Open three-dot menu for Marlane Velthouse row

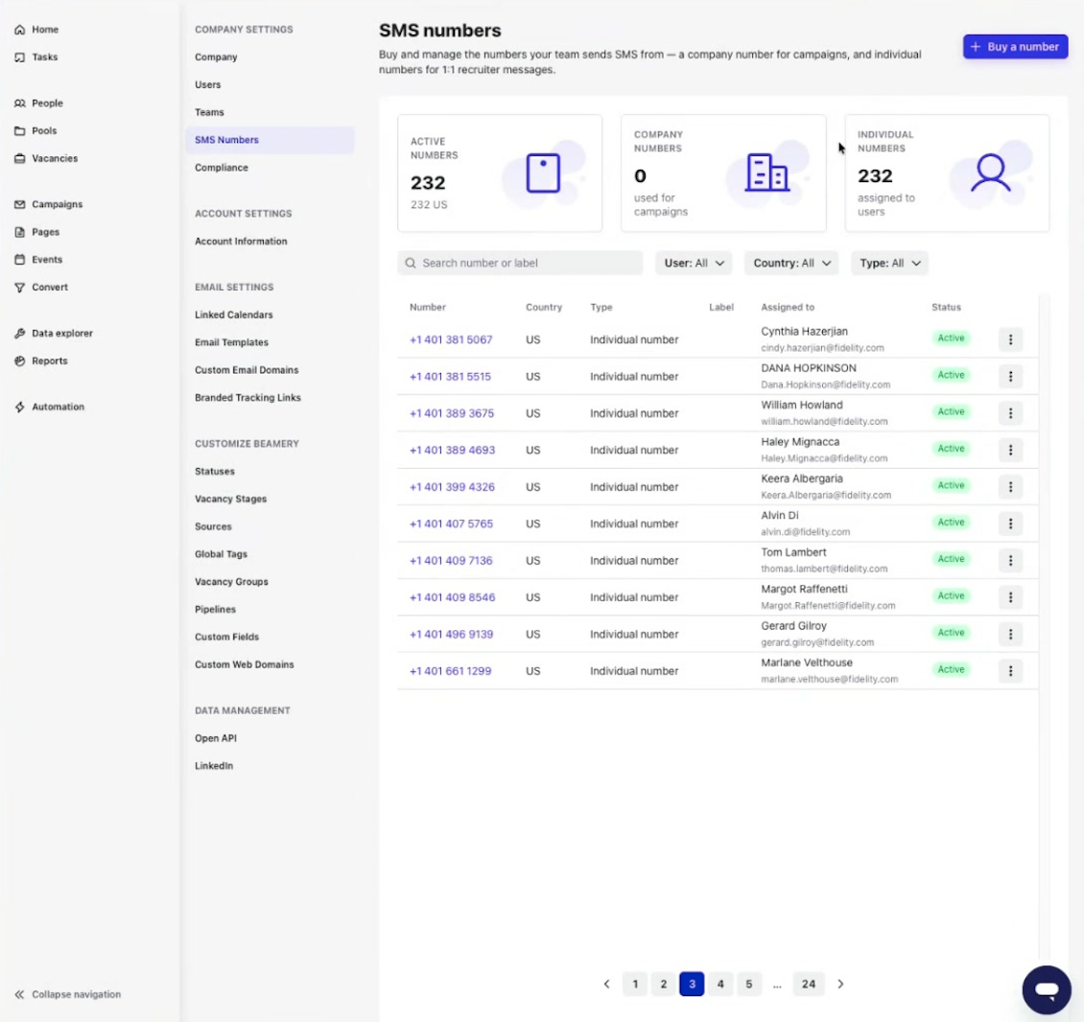[1010, 671]
